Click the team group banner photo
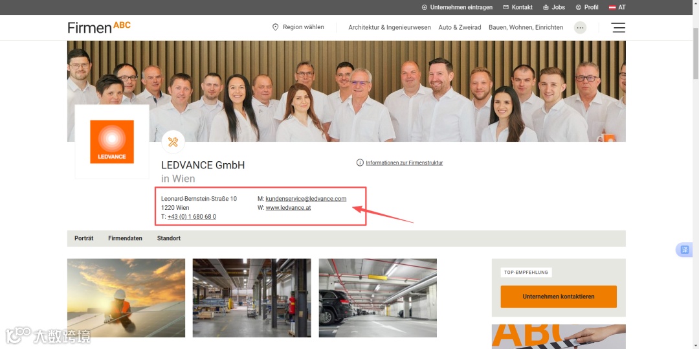This screenshot has height=349, width=699. [x=346, y=91]
